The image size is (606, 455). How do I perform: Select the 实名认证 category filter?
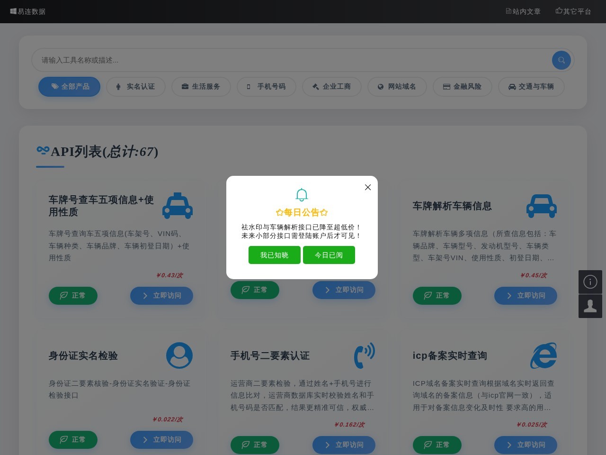pos(136,87)
